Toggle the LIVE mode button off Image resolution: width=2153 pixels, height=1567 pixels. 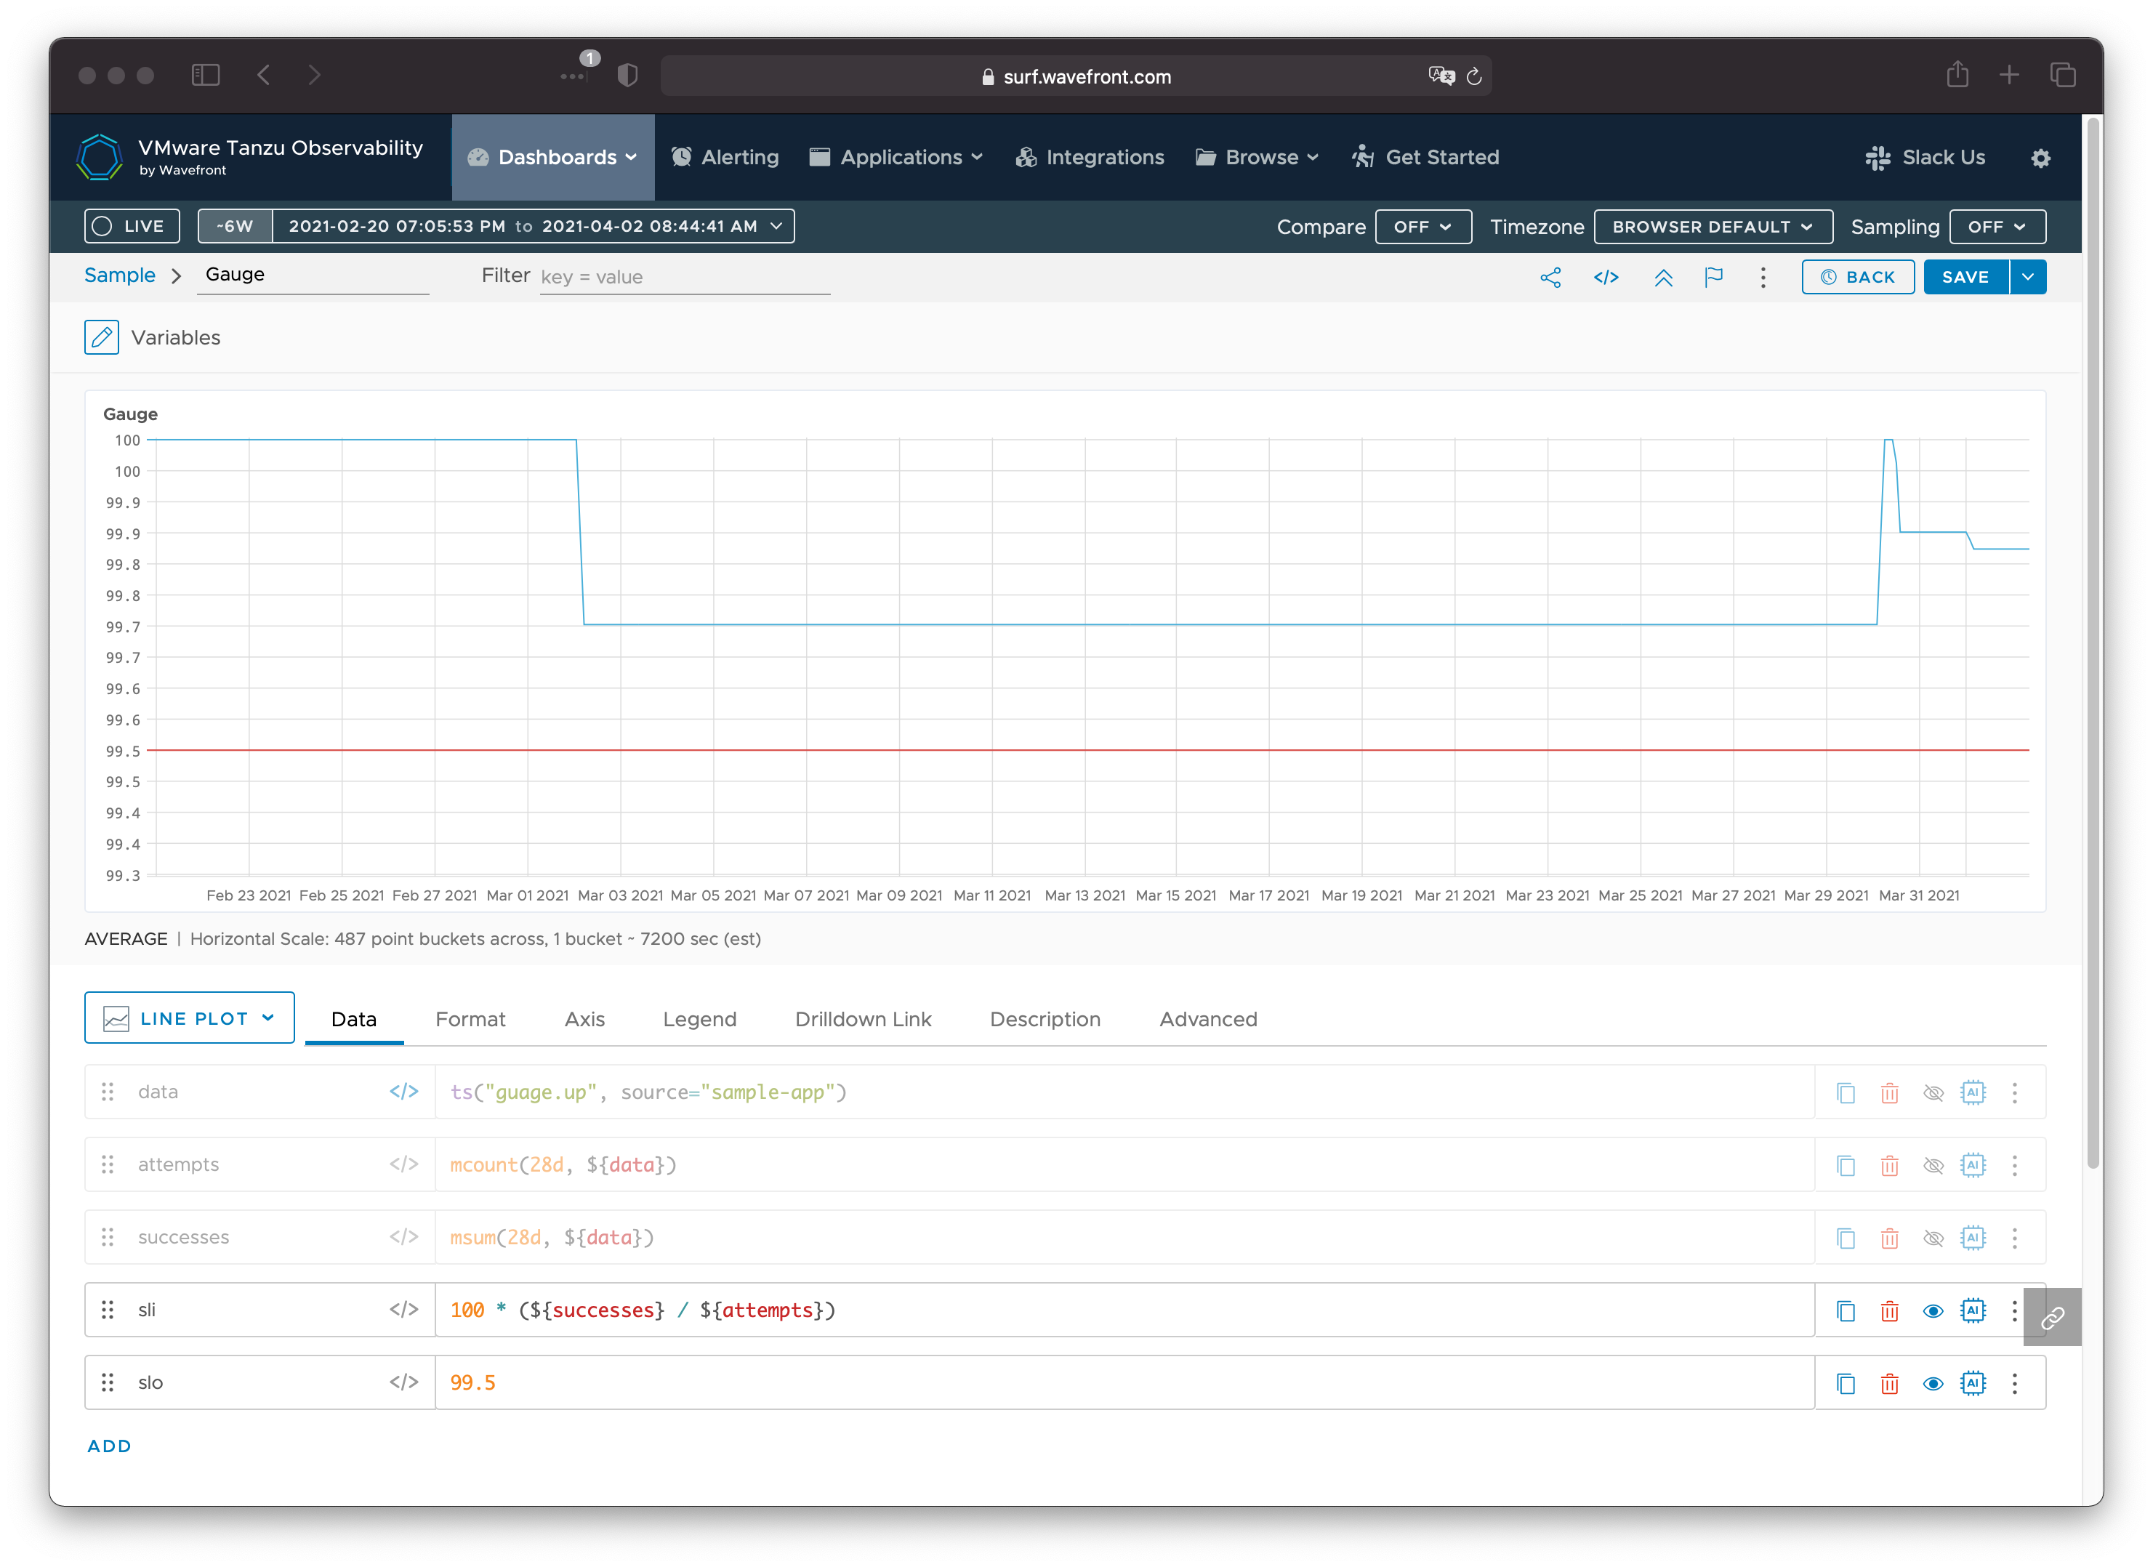click(x=130, y=225)
